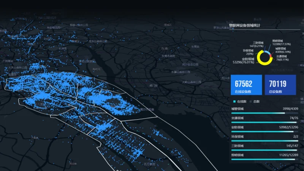304x171 pixels.
Task: Click the 145/147 value
Action: [292, 146]
